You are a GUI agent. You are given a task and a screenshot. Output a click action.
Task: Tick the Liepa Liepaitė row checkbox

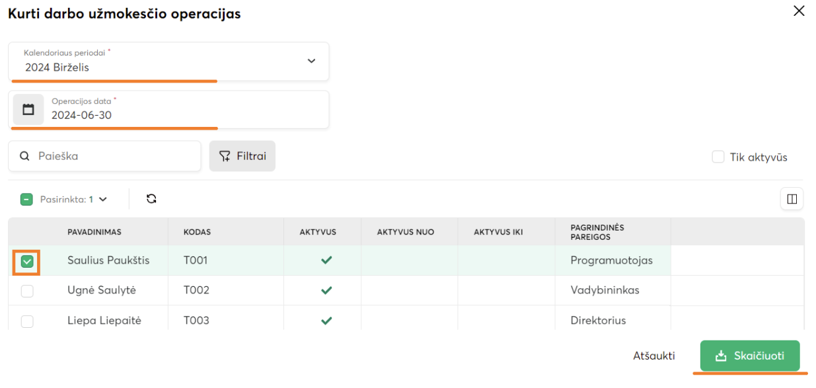click(27, 321)
